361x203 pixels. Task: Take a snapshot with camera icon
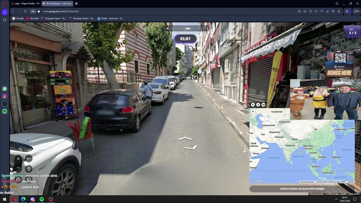305,11
